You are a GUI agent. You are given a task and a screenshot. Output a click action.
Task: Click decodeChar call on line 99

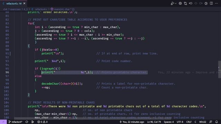[x=62, y=84]
